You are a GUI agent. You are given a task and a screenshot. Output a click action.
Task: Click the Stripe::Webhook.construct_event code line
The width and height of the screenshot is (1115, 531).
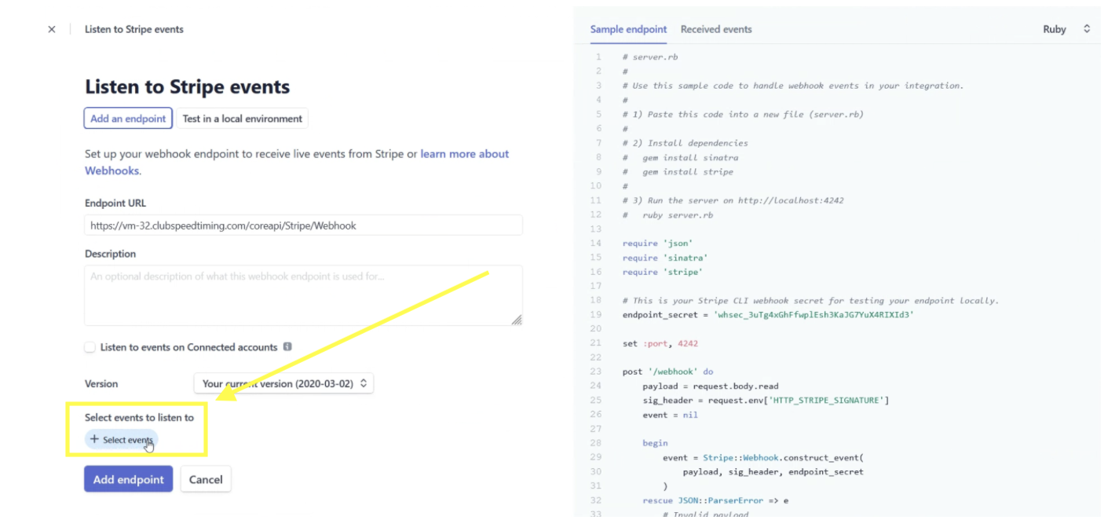pyautogui.click(x=762, y=457)
